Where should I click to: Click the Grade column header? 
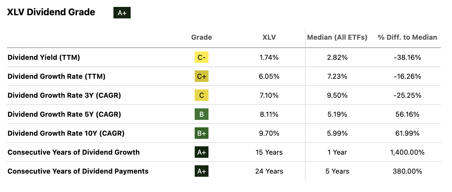click(201, 37)
